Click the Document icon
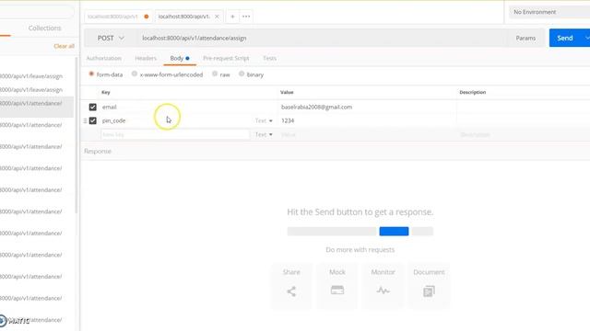Image resolution: width=590 pixels, height=331 pixels. [x=429, y=291]
